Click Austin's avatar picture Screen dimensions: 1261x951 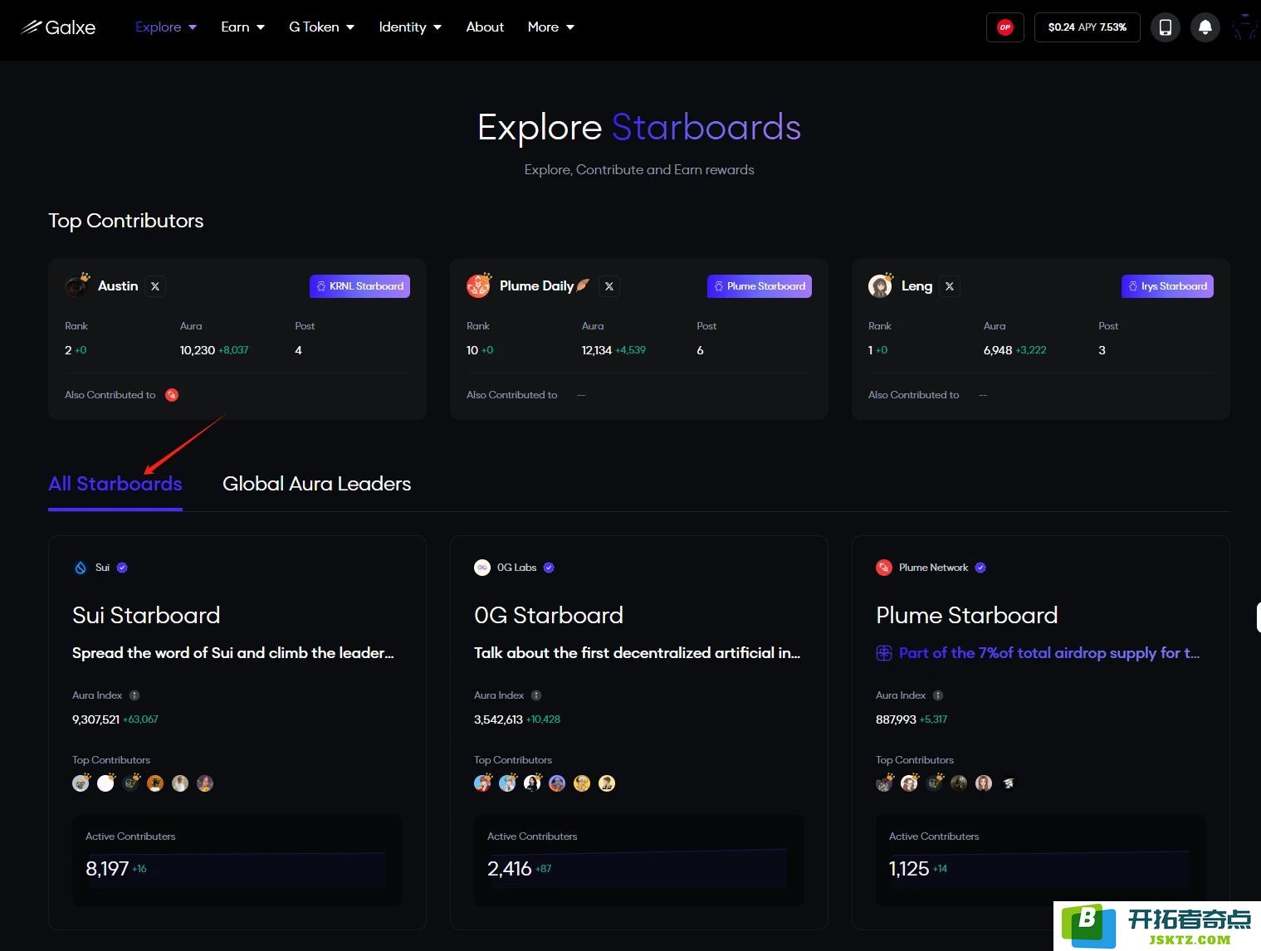(77, 285)
